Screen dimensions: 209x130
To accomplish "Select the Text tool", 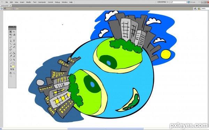I will tap(14, 41).
